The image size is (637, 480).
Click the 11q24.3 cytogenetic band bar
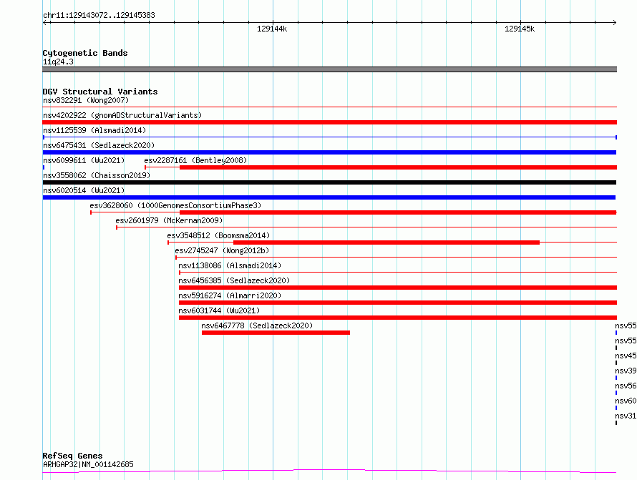[329, 69]
